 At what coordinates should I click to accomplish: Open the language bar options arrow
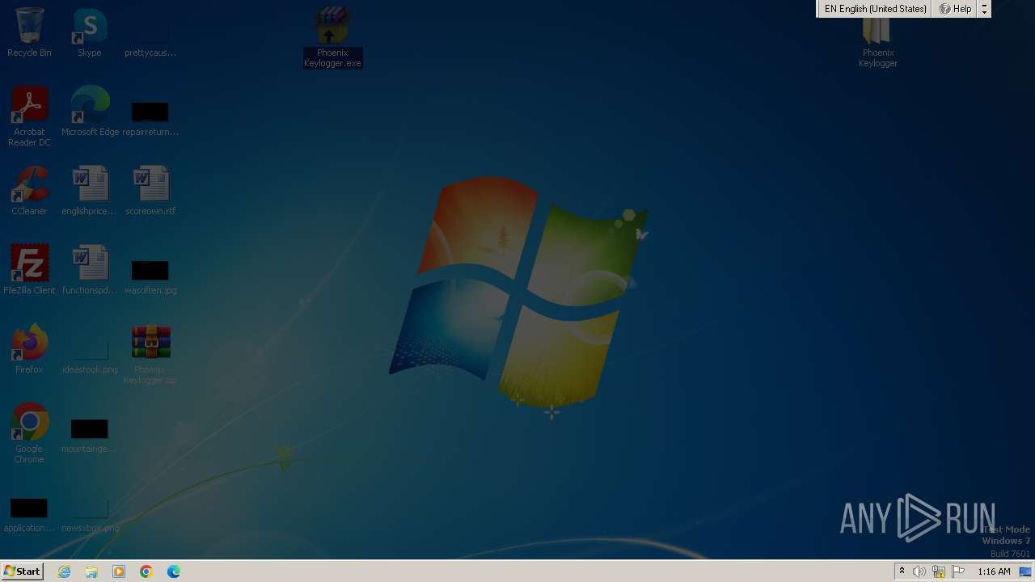(984, 9)
